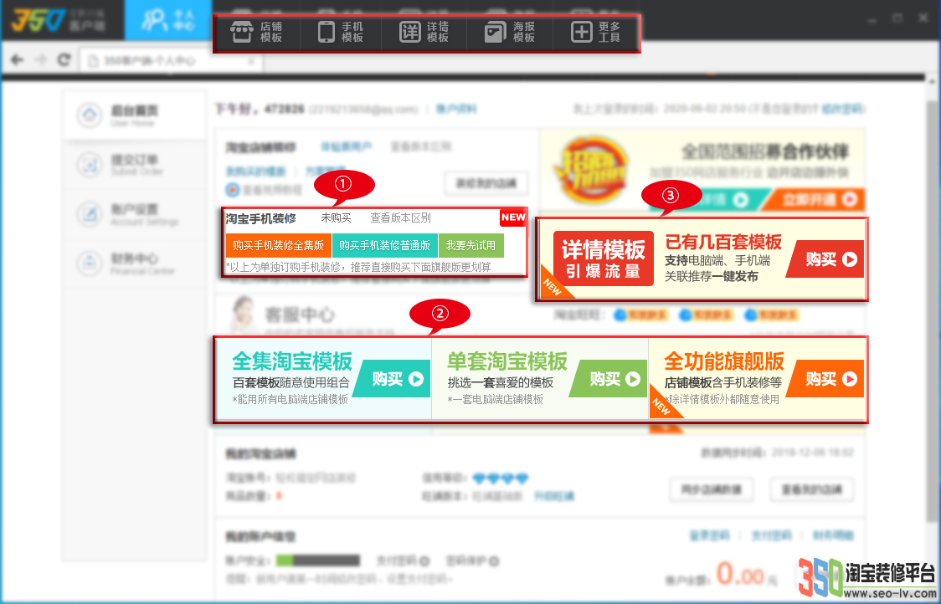Open the 全国范围招募合作伙伴 banner
The image size is (941, 604).
702,170
